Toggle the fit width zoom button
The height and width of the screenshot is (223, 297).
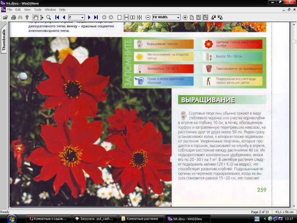pos(205,17)
